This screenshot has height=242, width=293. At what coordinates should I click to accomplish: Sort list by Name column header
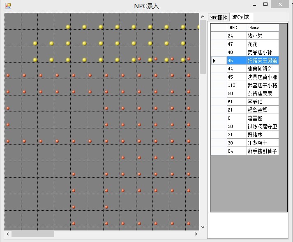pos(263,28)
